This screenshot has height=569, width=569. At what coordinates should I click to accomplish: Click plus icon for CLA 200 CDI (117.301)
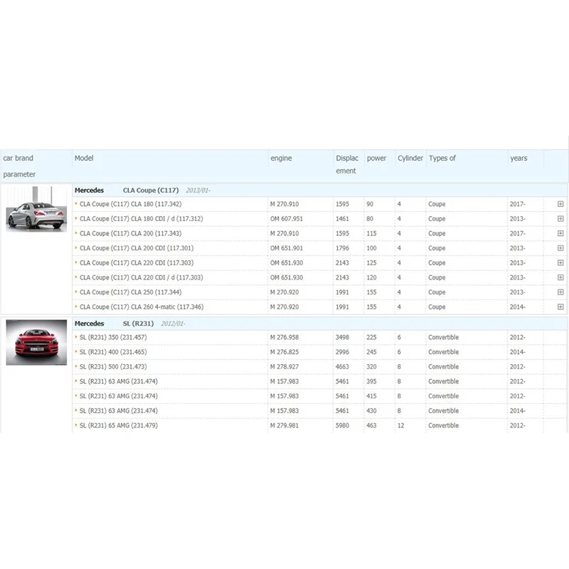[x=560, y=248]
